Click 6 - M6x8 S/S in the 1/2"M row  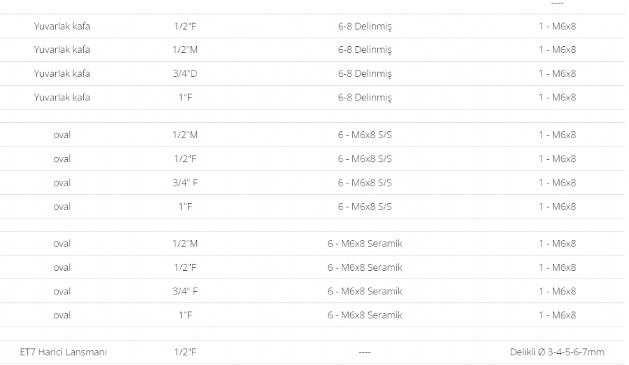(365, 135)
